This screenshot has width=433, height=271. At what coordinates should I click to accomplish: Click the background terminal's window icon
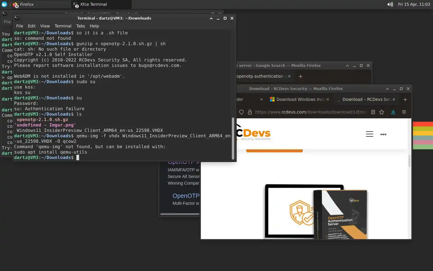[x=5, y=14]
